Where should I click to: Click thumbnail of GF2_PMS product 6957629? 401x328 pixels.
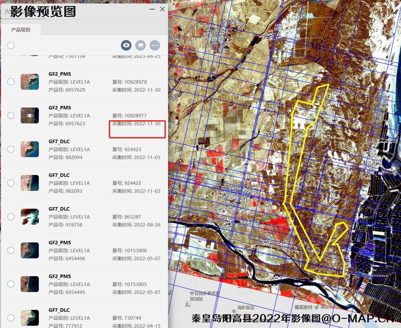[30, 82]
